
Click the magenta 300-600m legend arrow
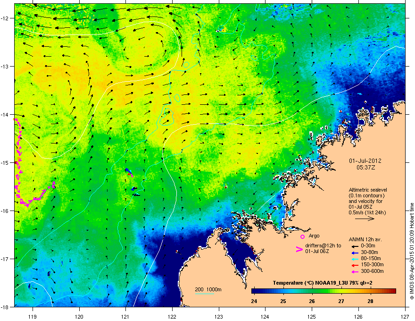[355, 271]
